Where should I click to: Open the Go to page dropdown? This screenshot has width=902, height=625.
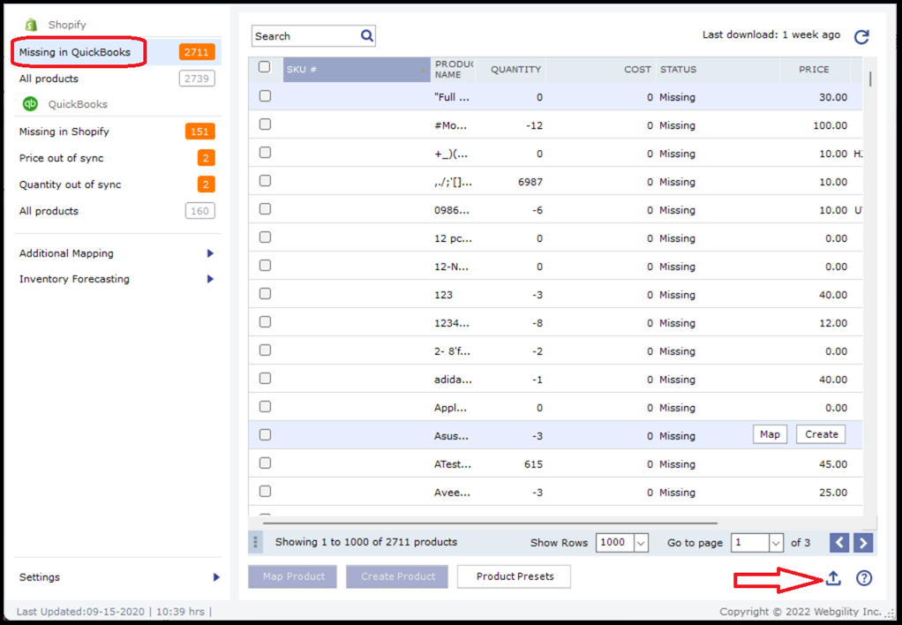coord(776,543)
